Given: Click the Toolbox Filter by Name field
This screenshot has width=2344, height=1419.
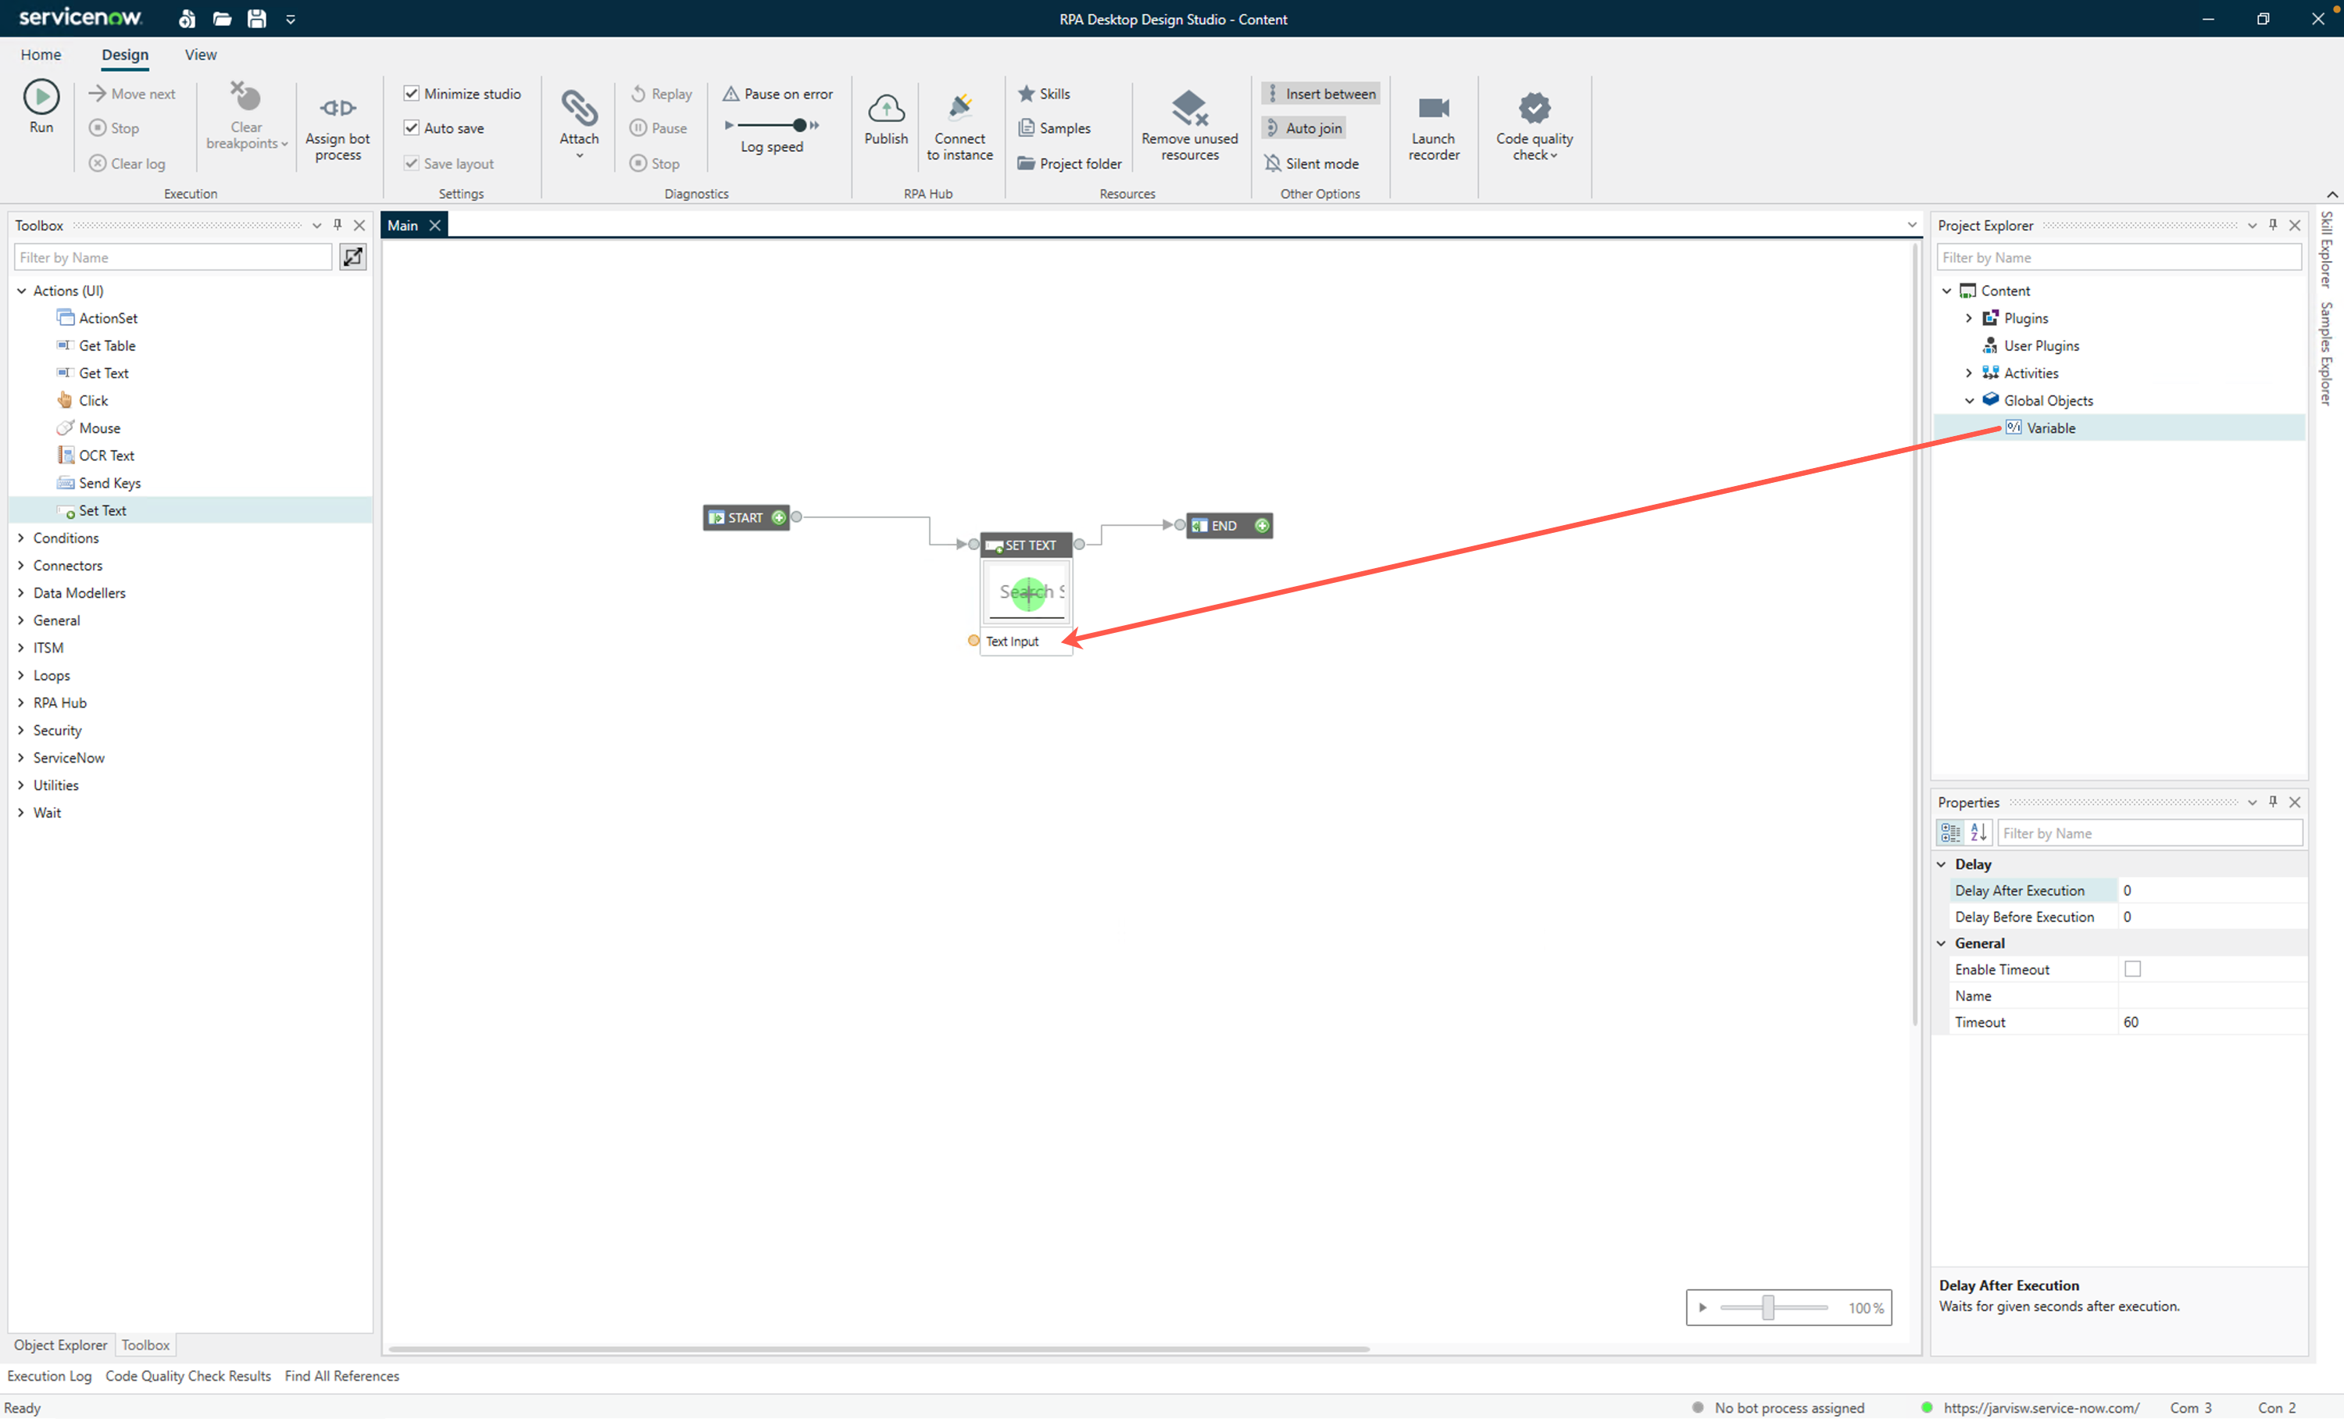Looking at the screenshot, I should (173, 257).
